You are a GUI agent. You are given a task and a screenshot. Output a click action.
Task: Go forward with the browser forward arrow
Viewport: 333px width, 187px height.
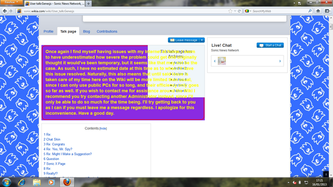coord(11,11)
